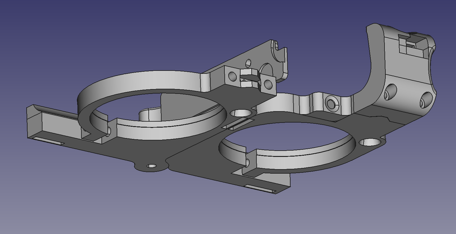Select the left hole on the central clamp block
Viewport: 456px width, 234px height.
(232, 76)
